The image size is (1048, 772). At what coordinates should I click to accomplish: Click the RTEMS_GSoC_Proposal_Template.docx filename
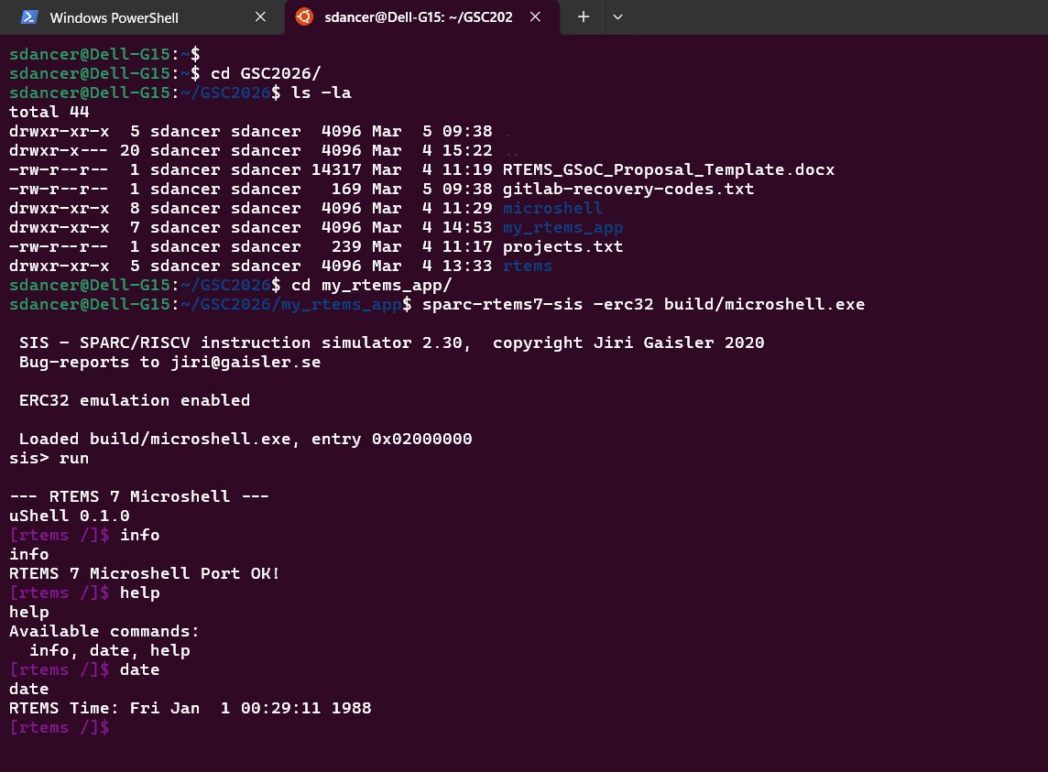(668, 169)
